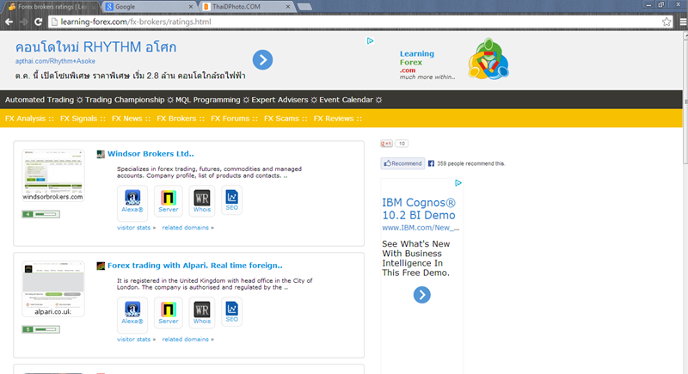This screenshot has width=688, height=374.
Task: Go to FX Reviews section
Action: (334, 119)
